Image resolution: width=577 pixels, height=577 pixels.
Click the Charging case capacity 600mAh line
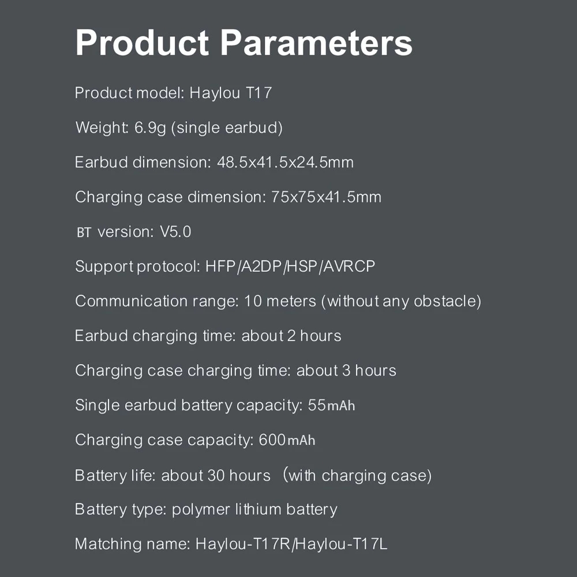(195, 440)
